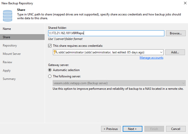This screenshot has width=188, height=134.
Task: Proceed with the Next > button
Action: tap(132, 129)
